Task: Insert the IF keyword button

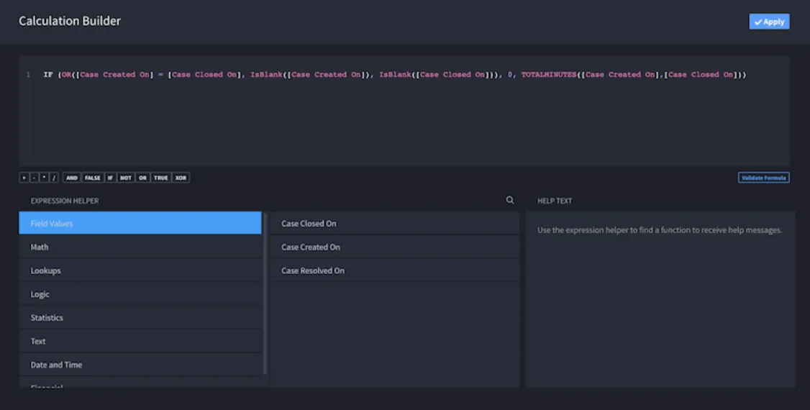Action: (x=110, y=178)
